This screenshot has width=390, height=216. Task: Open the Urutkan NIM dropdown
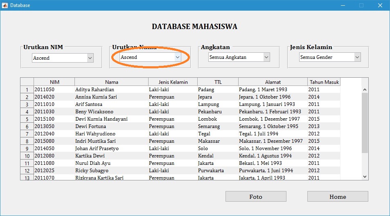(x=63, y=58)
